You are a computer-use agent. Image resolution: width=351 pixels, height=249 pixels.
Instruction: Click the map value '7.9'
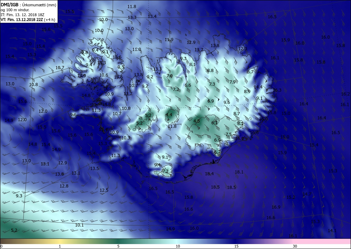point(232,82)
